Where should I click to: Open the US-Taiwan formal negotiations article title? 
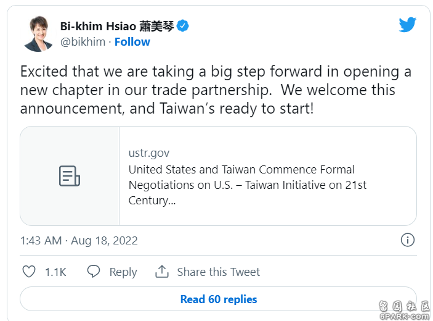tap(248, 185)
